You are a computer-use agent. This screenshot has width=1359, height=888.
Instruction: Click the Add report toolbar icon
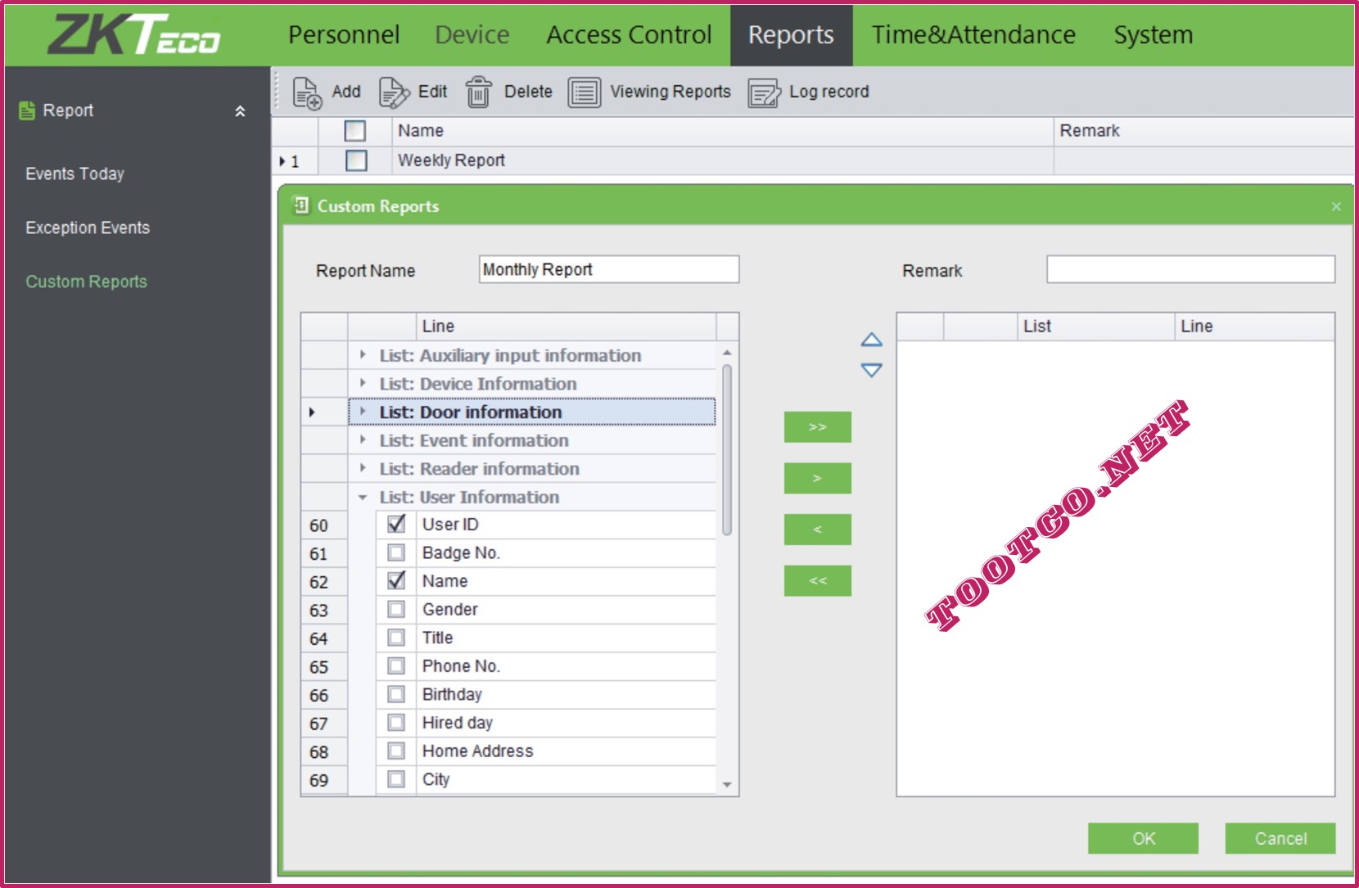coord(308,92)
